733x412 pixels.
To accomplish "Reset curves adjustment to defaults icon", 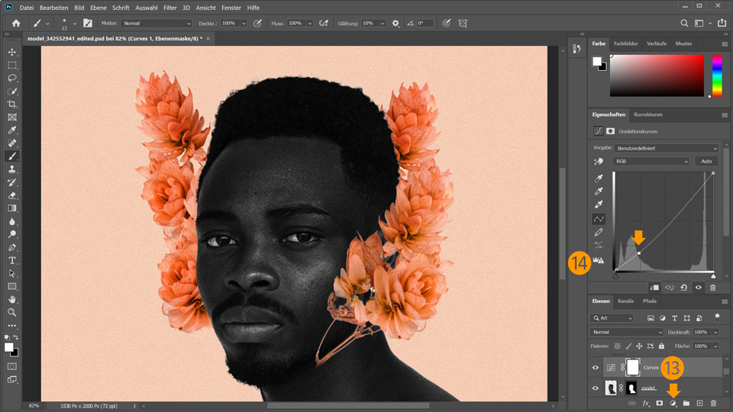I will pyautogui.click(x=683, y=288).
